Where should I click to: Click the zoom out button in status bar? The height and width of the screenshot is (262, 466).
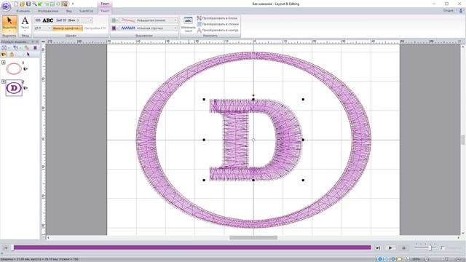(x=427, y=259)
